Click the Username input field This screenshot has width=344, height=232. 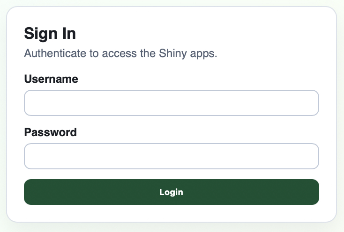(x=172, y=103)
